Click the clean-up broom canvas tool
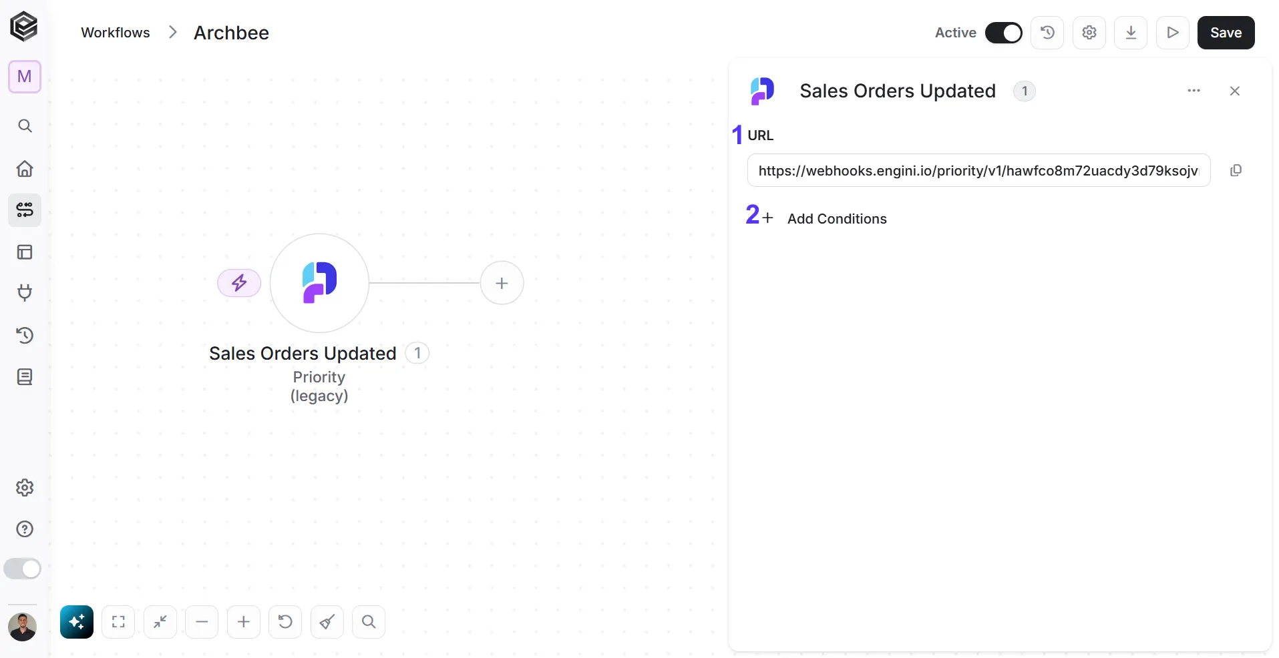This screenshot has width=1279, height=658. tap(327, 622)
